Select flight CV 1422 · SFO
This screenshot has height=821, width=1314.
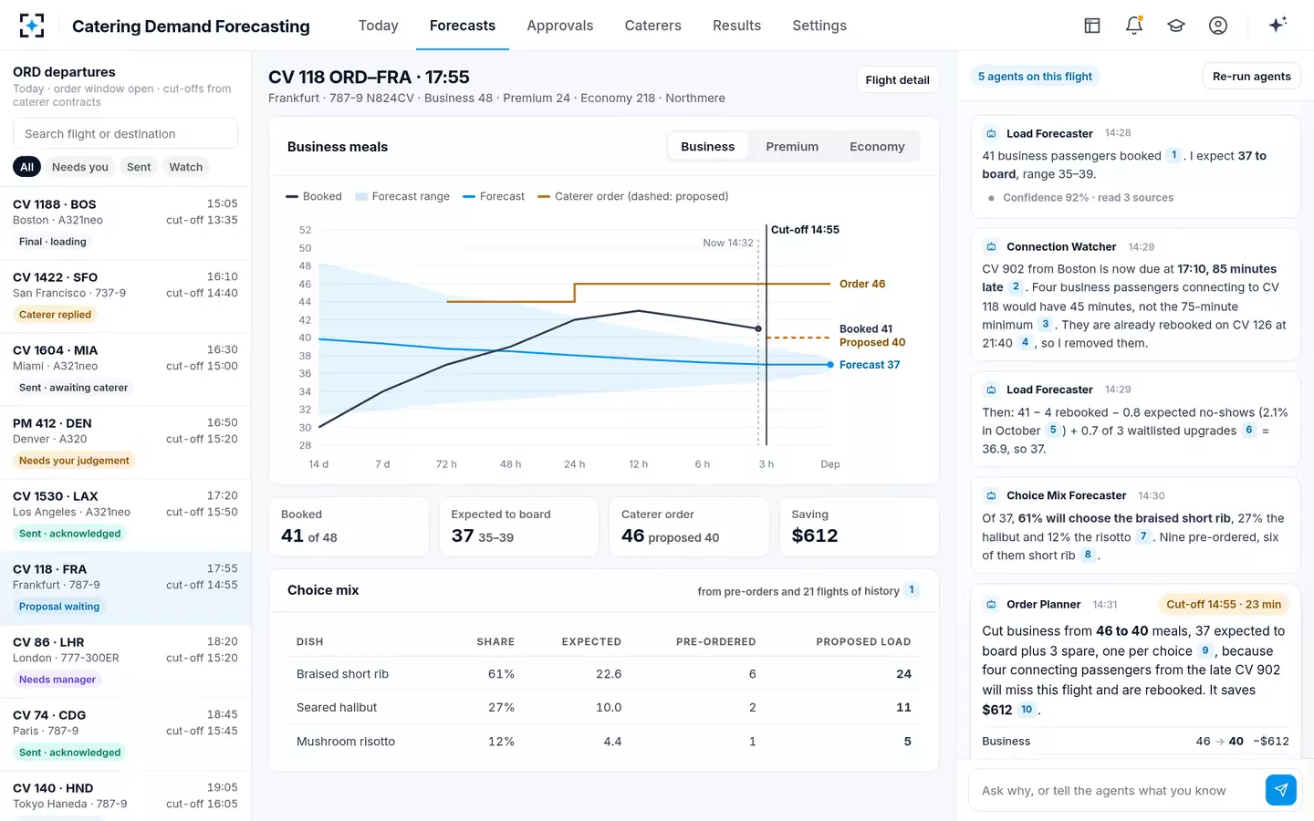pyautogui.click(x=125, y=296)
